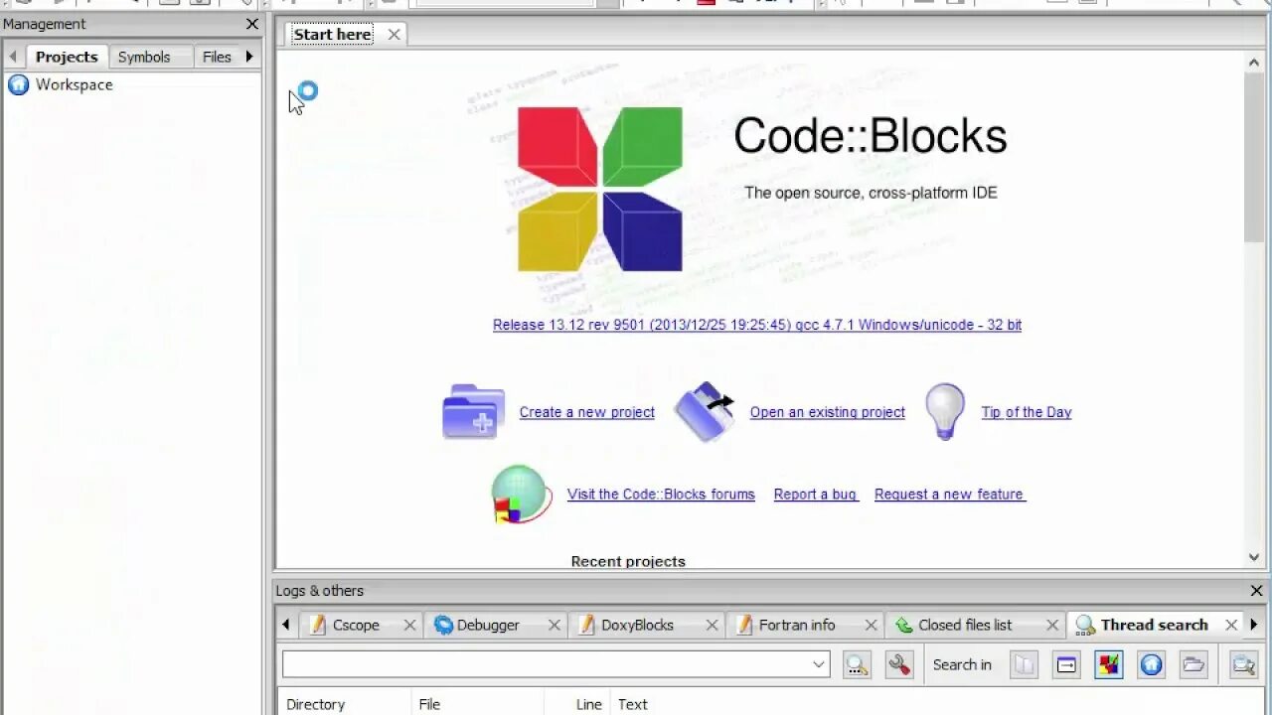Close the Cscope log tab
The width and height of the screenshot is (1272, 715).
click(x=409, y=625)
